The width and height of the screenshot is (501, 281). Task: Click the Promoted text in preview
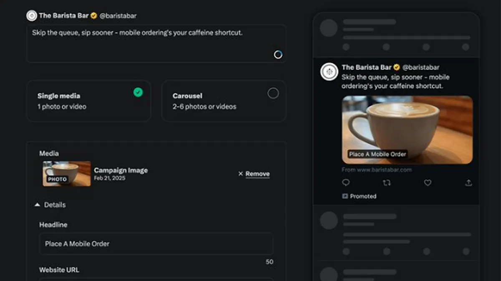pyautogui.click(x=363, y=196)
